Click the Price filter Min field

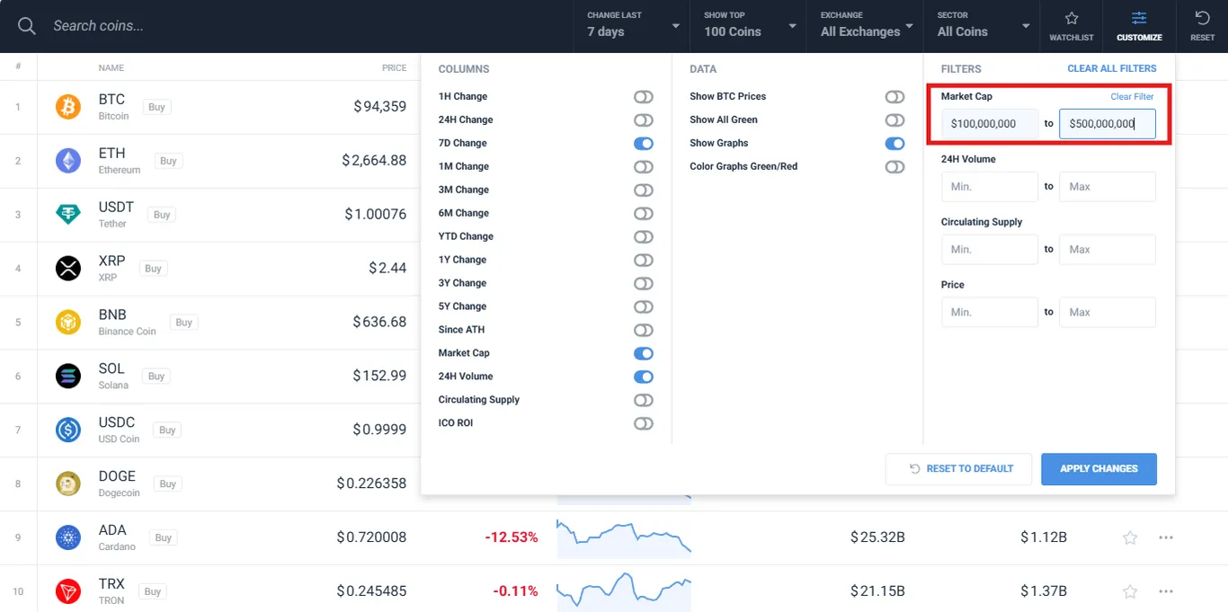(989, 313)
